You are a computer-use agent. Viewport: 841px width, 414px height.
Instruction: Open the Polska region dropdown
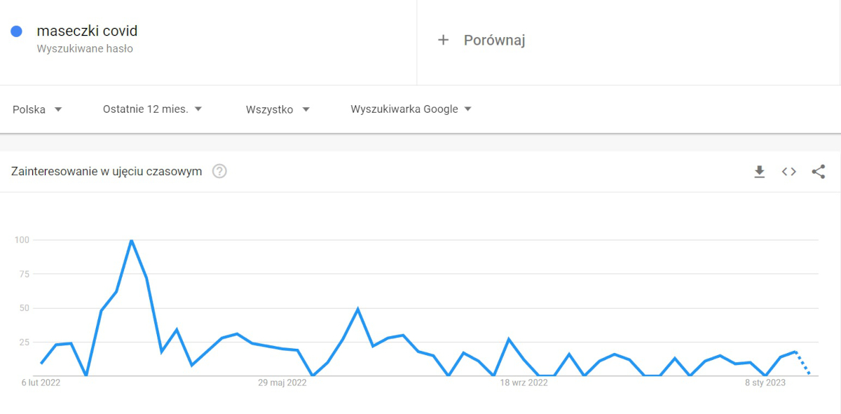[x=38, y=109]
